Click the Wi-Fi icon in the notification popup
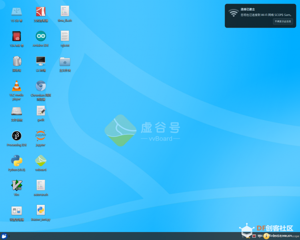Screen dimensions: 300x240 pyautogui.click(x=234, y=13)
